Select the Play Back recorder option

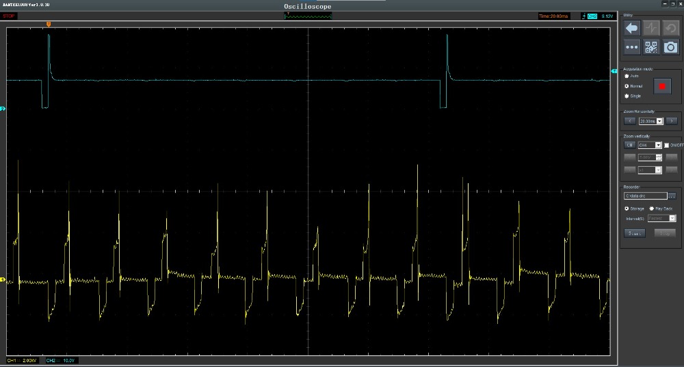click(652, 208)
